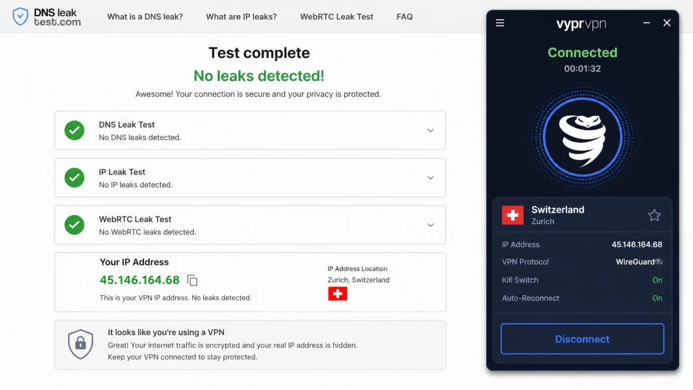Click 'IP Address Location' label
Viewport: 693px width, 390px height.
357,269
